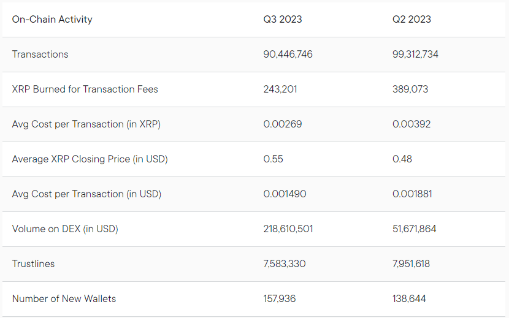Click Q2 transactions value 99,312,734

pos(415,54)
